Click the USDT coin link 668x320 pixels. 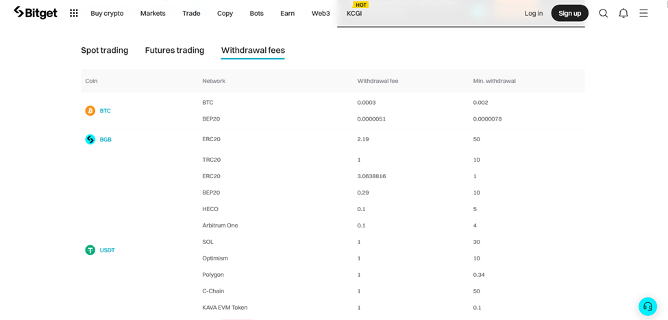[x=108, y=250]
